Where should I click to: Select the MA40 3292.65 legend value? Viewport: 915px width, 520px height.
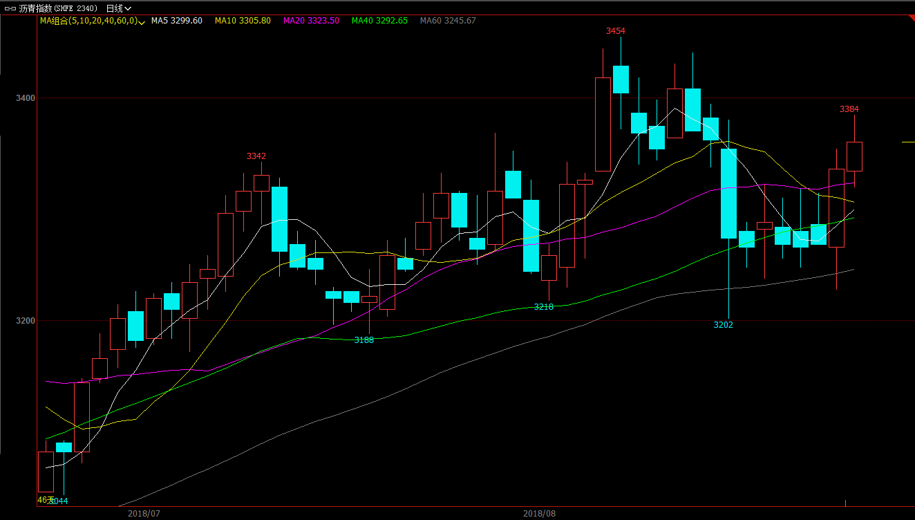tap(379, 21)
